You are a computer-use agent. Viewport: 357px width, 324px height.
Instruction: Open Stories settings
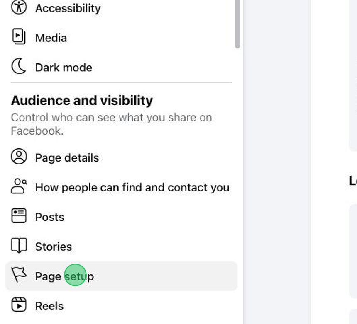pyautogui.click(x=53, y=247)
